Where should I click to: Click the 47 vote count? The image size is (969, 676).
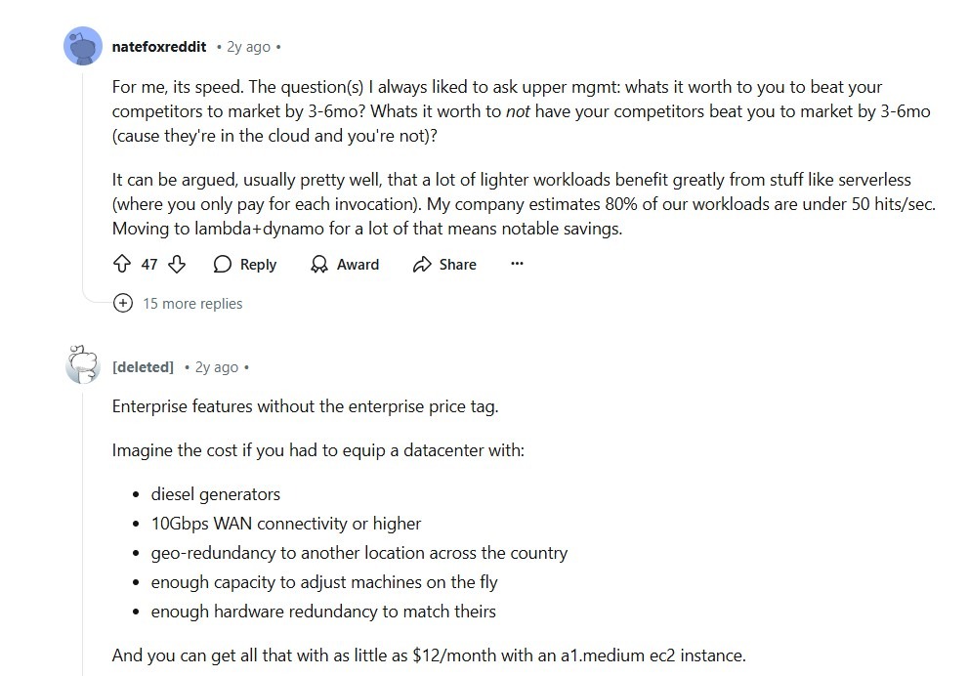tap(148, 264)
